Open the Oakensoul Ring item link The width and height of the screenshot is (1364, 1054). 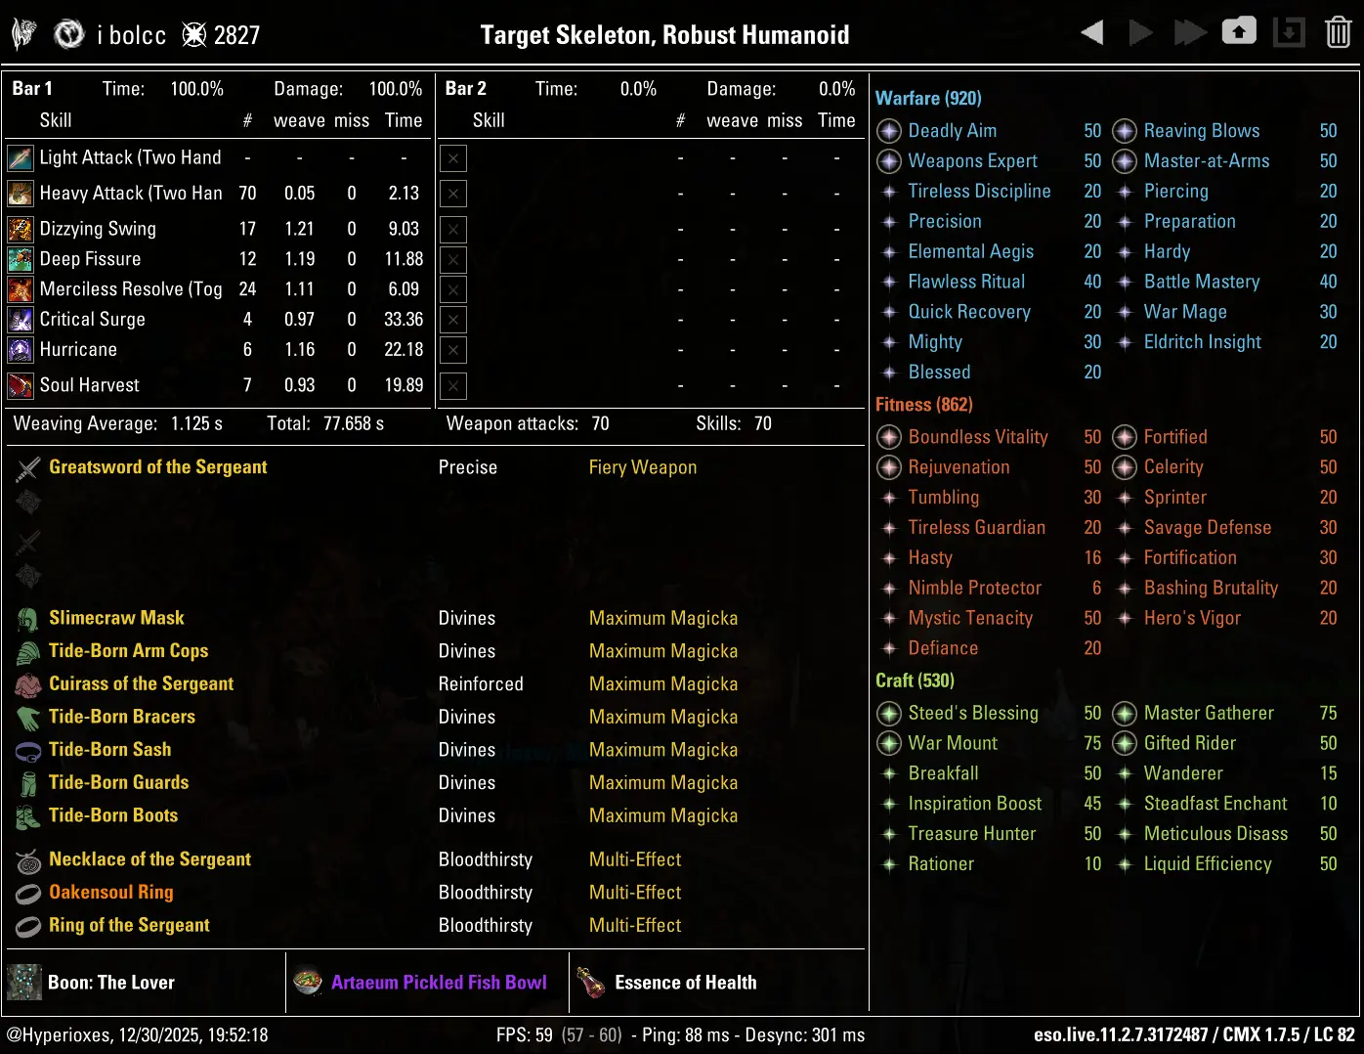pos(111,893)
